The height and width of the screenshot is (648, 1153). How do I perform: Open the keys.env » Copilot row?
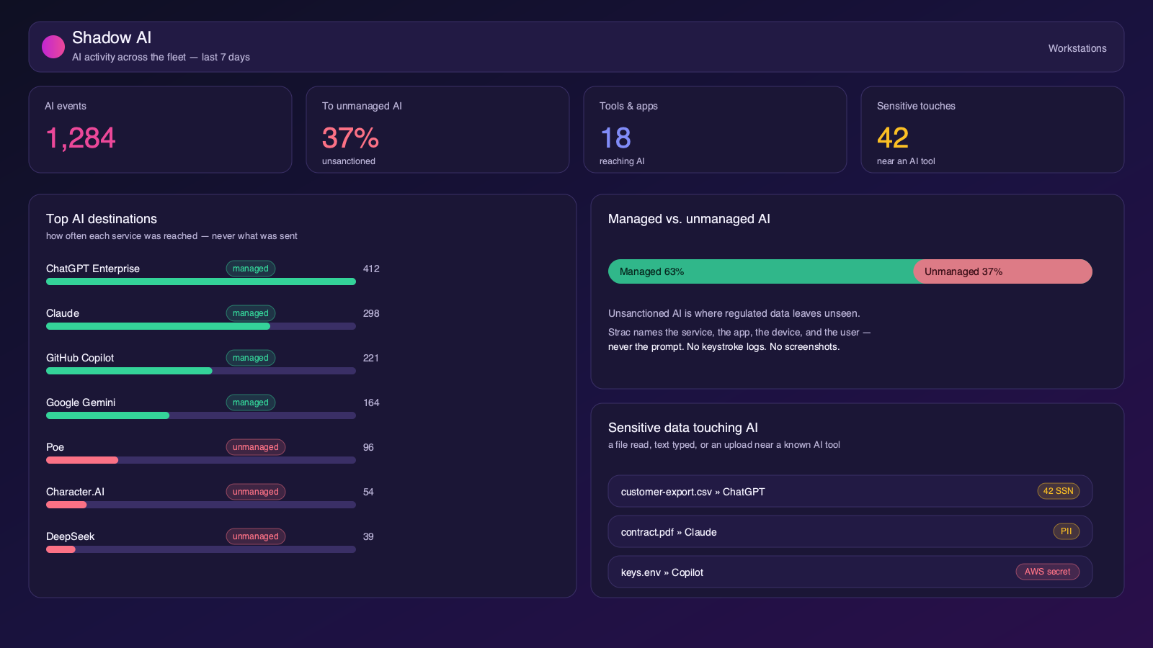click(850, 572)
